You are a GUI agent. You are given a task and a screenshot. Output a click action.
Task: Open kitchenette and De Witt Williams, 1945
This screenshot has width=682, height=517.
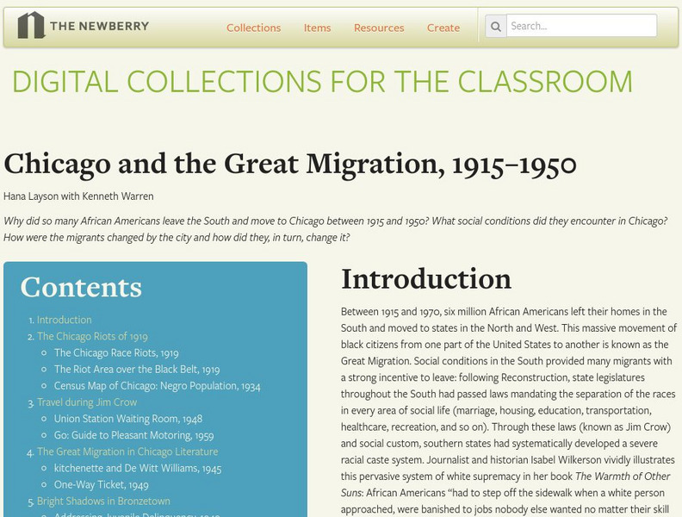[138, 468]
